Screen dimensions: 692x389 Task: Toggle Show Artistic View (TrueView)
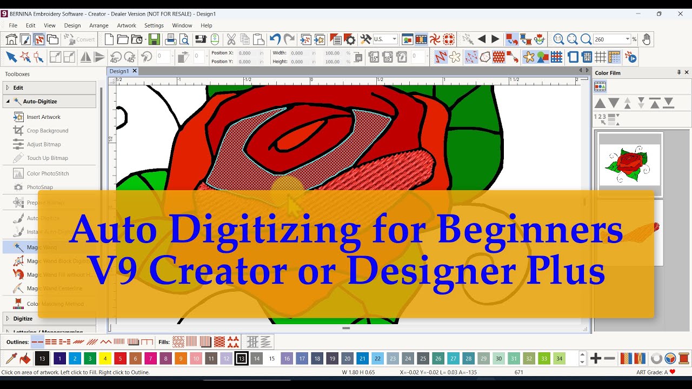tap(455, 57)
